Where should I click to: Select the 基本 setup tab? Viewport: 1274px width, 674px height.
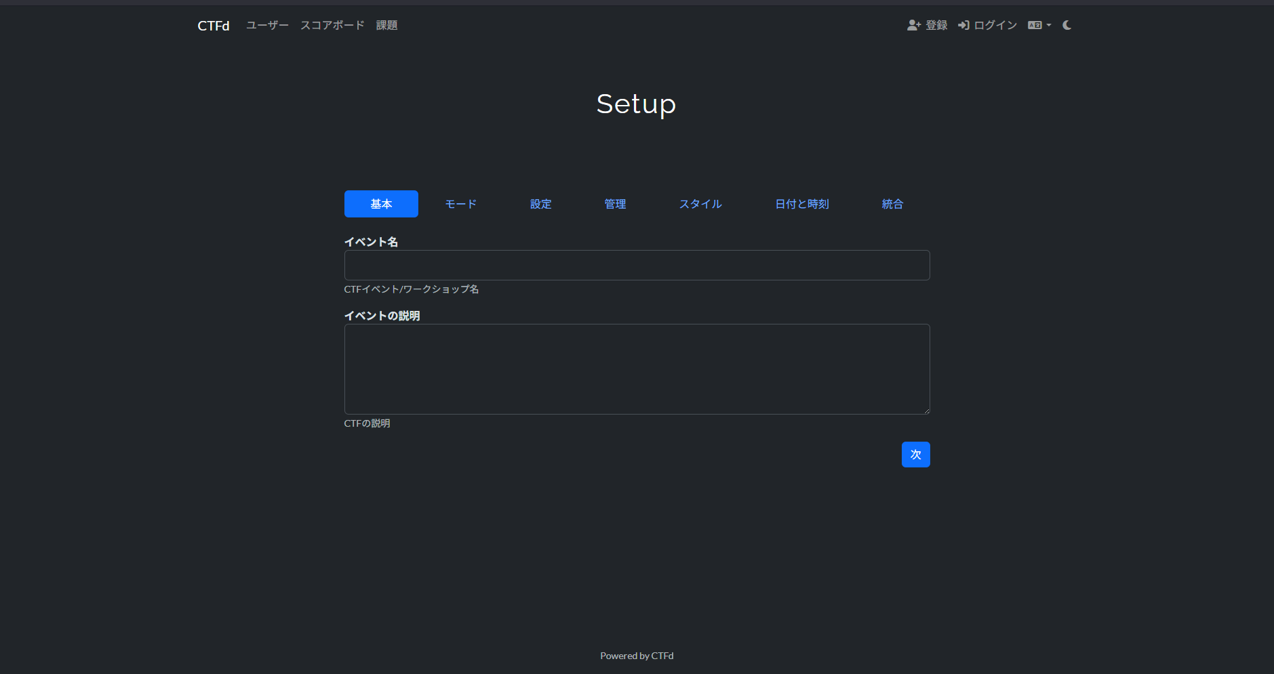381,204
